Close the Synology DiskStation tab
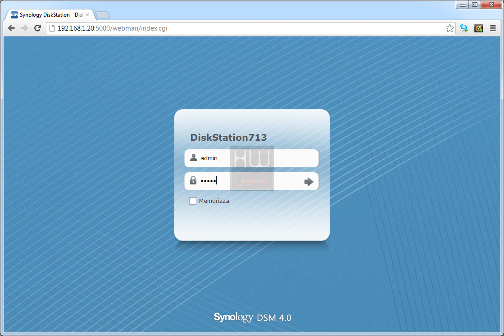 coord(87,15)
